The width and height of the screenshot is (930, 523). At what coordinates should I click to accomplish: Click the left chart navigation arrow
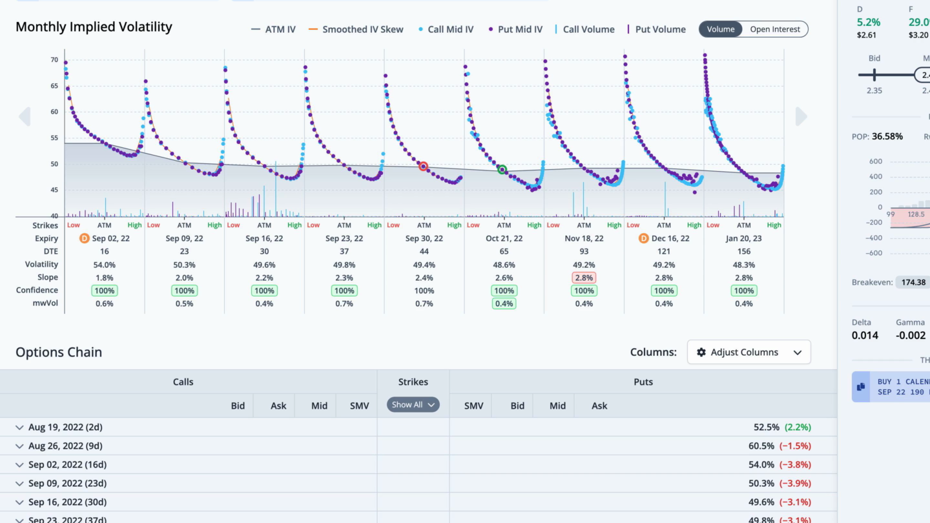tap(25, 116)
